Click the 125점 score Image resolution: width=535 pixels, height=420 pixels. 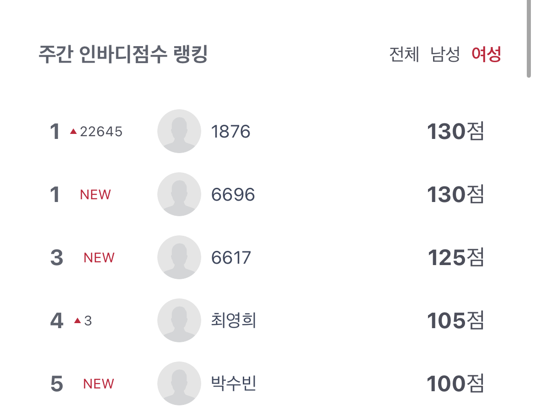click(x=455, y=258)
